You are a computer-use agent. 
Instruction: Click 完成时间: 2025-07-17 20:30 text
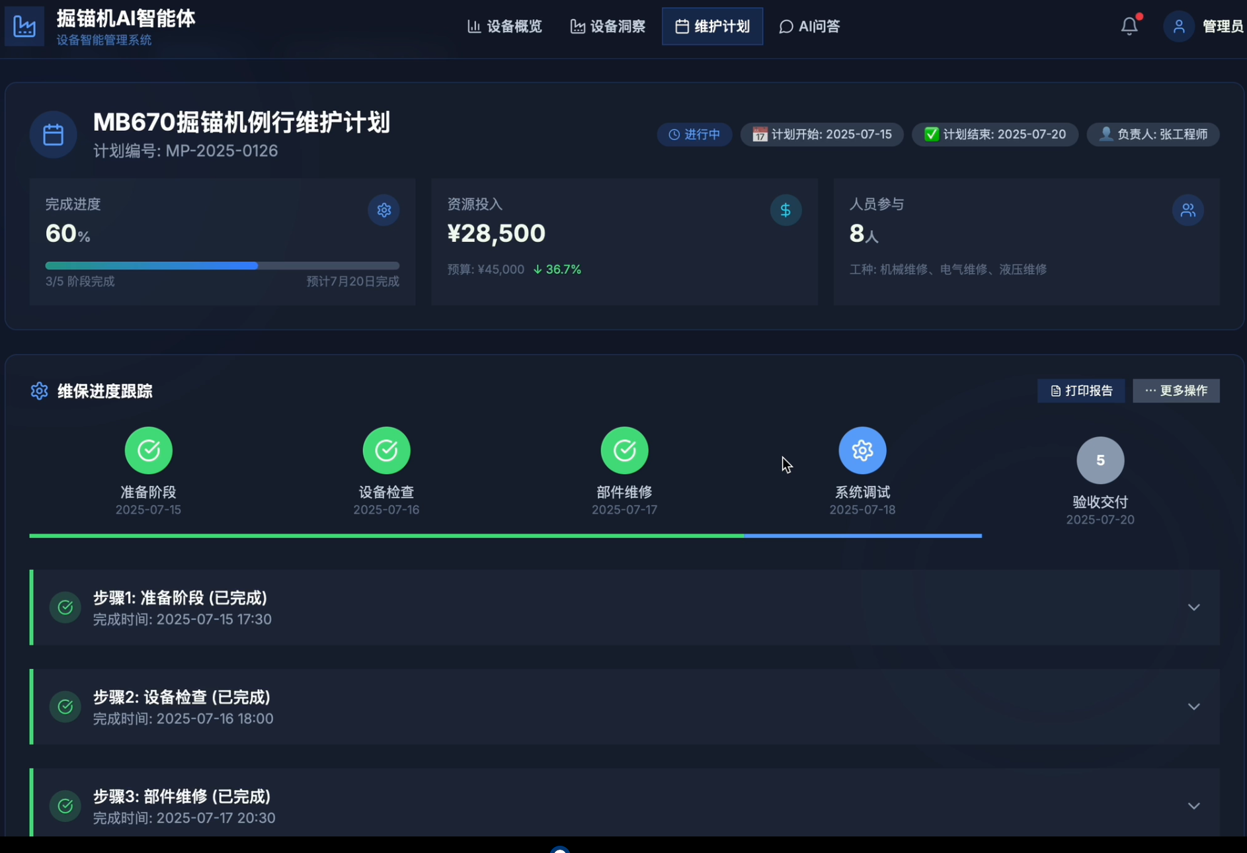pos(184,818)
